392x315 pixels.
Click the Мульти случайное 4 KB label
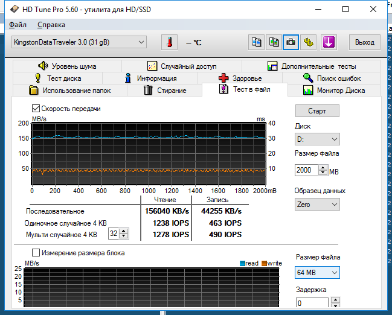62,235
